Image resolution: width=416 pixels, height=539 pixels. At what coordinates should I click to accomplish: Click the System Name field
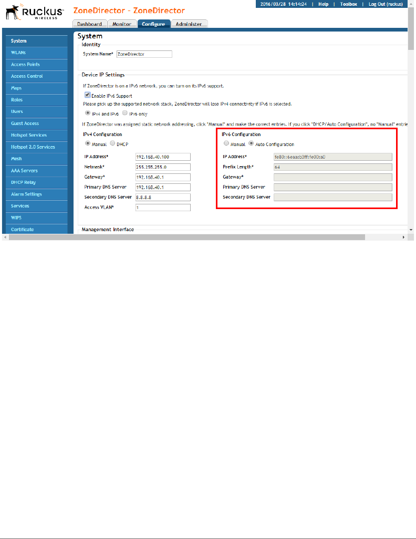(144, 54)
